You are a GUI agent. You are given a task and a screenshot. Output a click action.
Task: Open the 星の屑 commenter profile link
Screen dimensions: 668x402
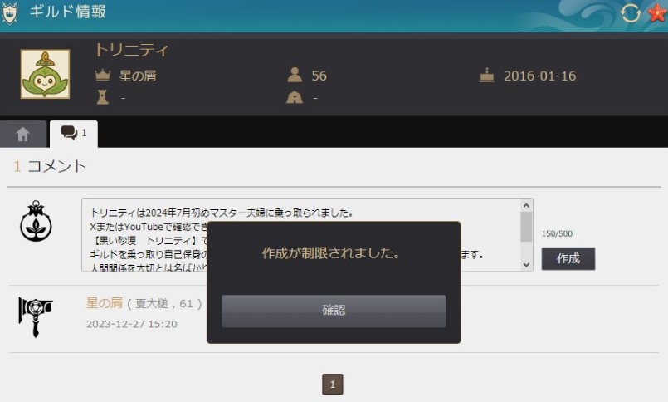[104, 303]
